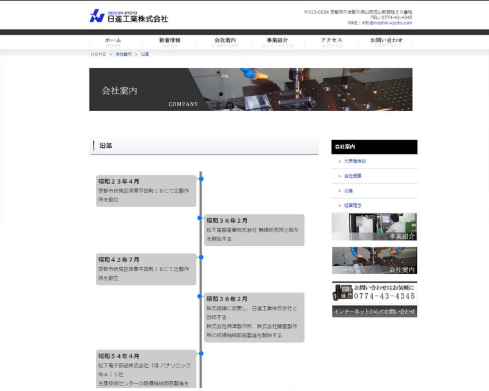Open 経営理念 sidebar link
The height and width of the screenshot is (391, 489).
[x=353, y=205]
